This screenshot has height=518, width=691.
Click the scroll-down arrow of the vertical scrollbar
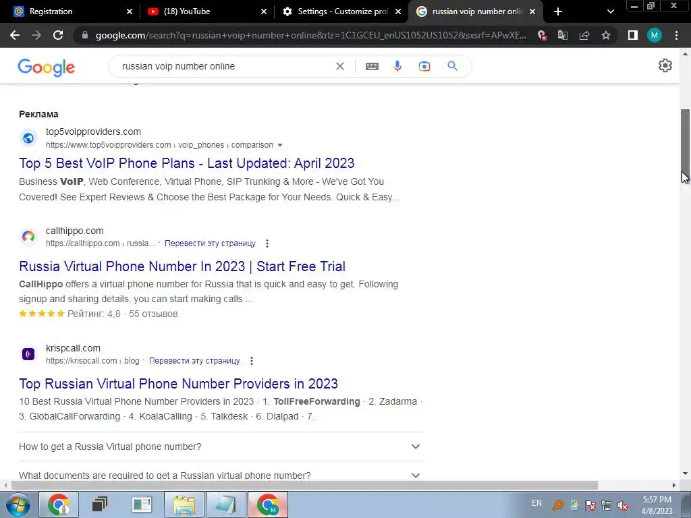[686, 473]
